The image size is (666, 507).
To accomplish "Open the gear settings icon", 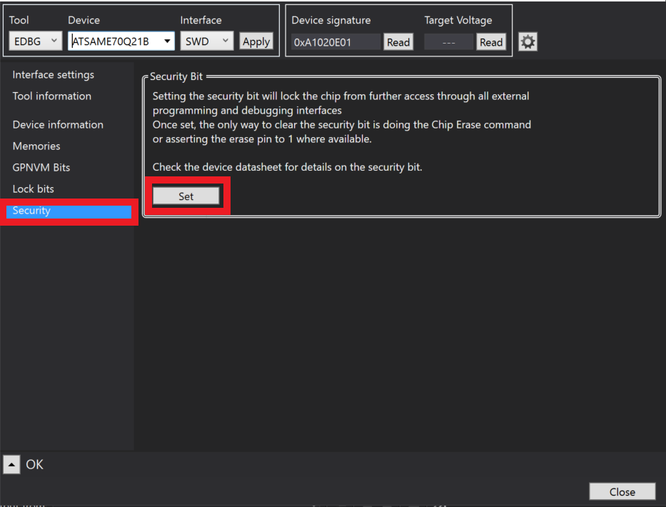I will pyautogui.click(x=528, y=42).
